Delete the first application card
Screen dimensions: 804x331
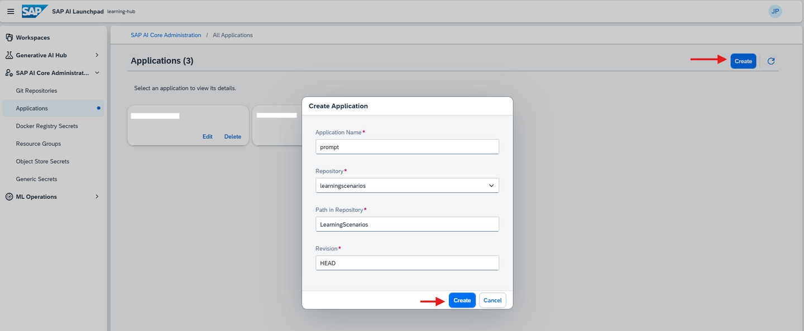pos(233,137)
